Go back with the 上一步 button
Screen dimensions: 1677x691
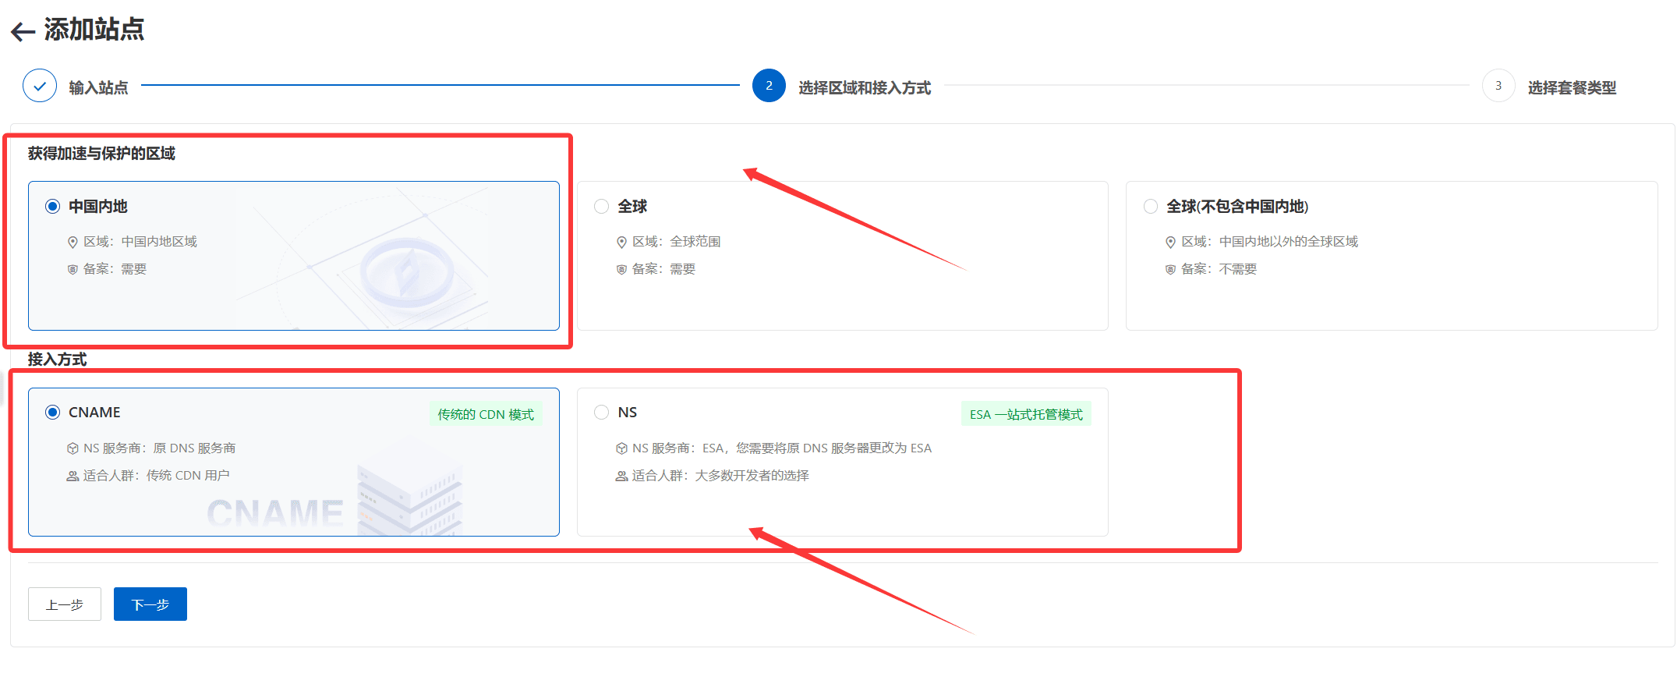(x=65, y=604)
